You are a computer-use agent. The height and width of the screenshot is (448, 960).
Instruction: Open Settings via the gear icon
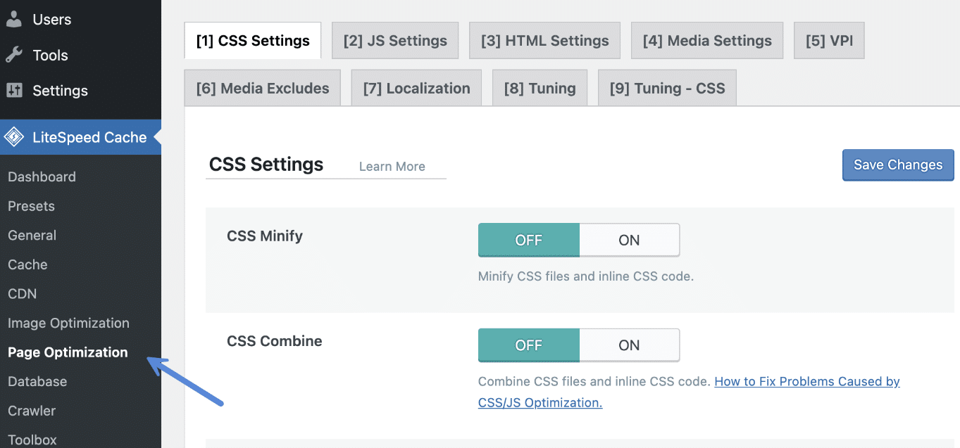point(15,90)
